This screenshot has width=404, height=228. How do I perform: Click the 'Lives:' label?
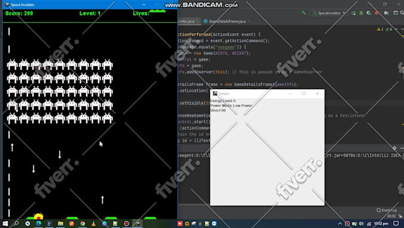coord(141,14)
